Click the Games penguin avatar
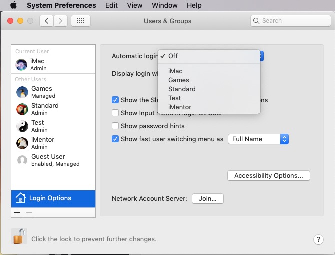 [x=22, y=92]
